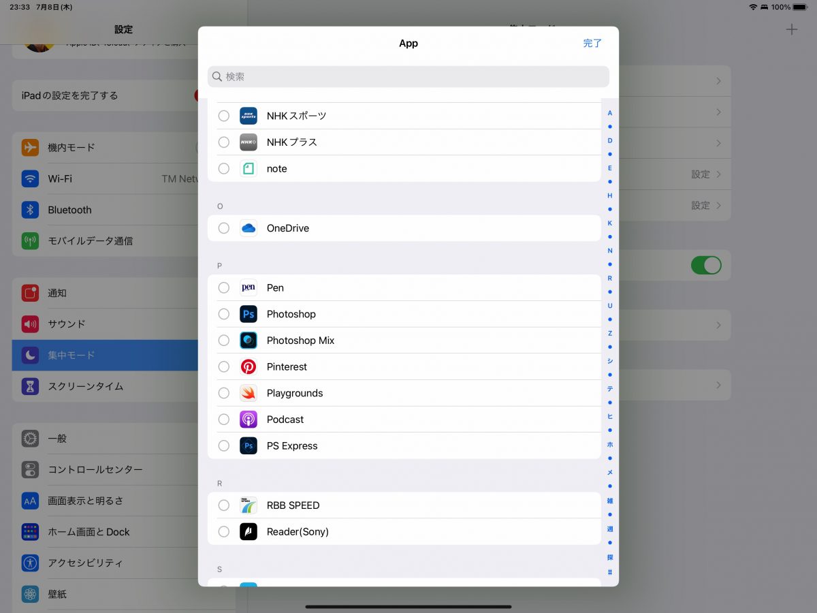Viewport: 817px width, 613px height.
Task: Click the 検索 search field
Action: coord(408,77)
